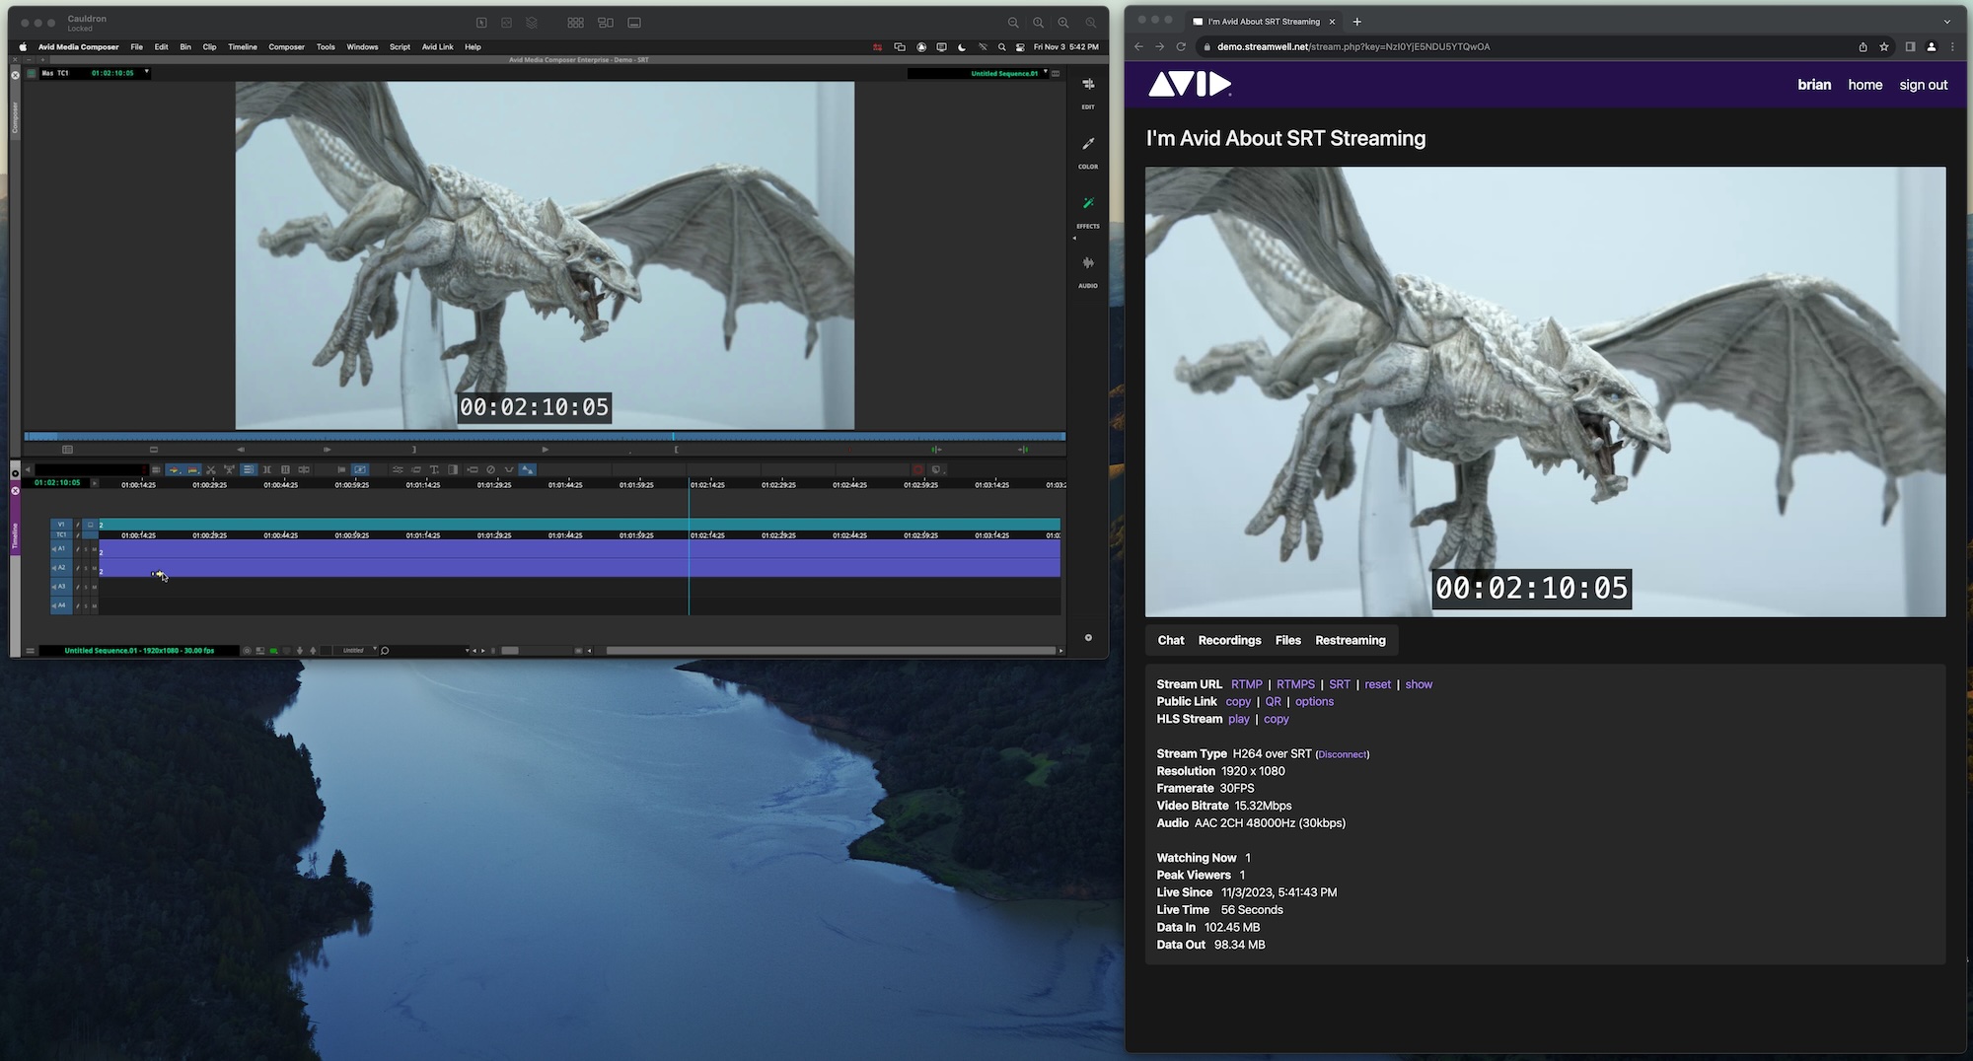Click the magnifier search icon below the timeline
Viewport: 1973px width, 1061px height.
pos(385,651)
